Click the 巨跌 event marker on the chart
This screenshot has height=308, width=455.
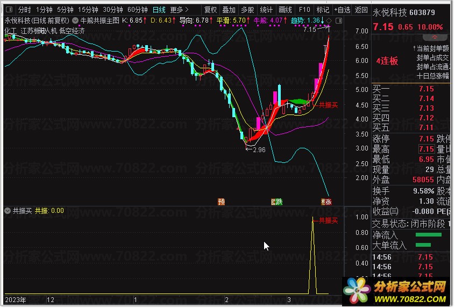point(276,202)
